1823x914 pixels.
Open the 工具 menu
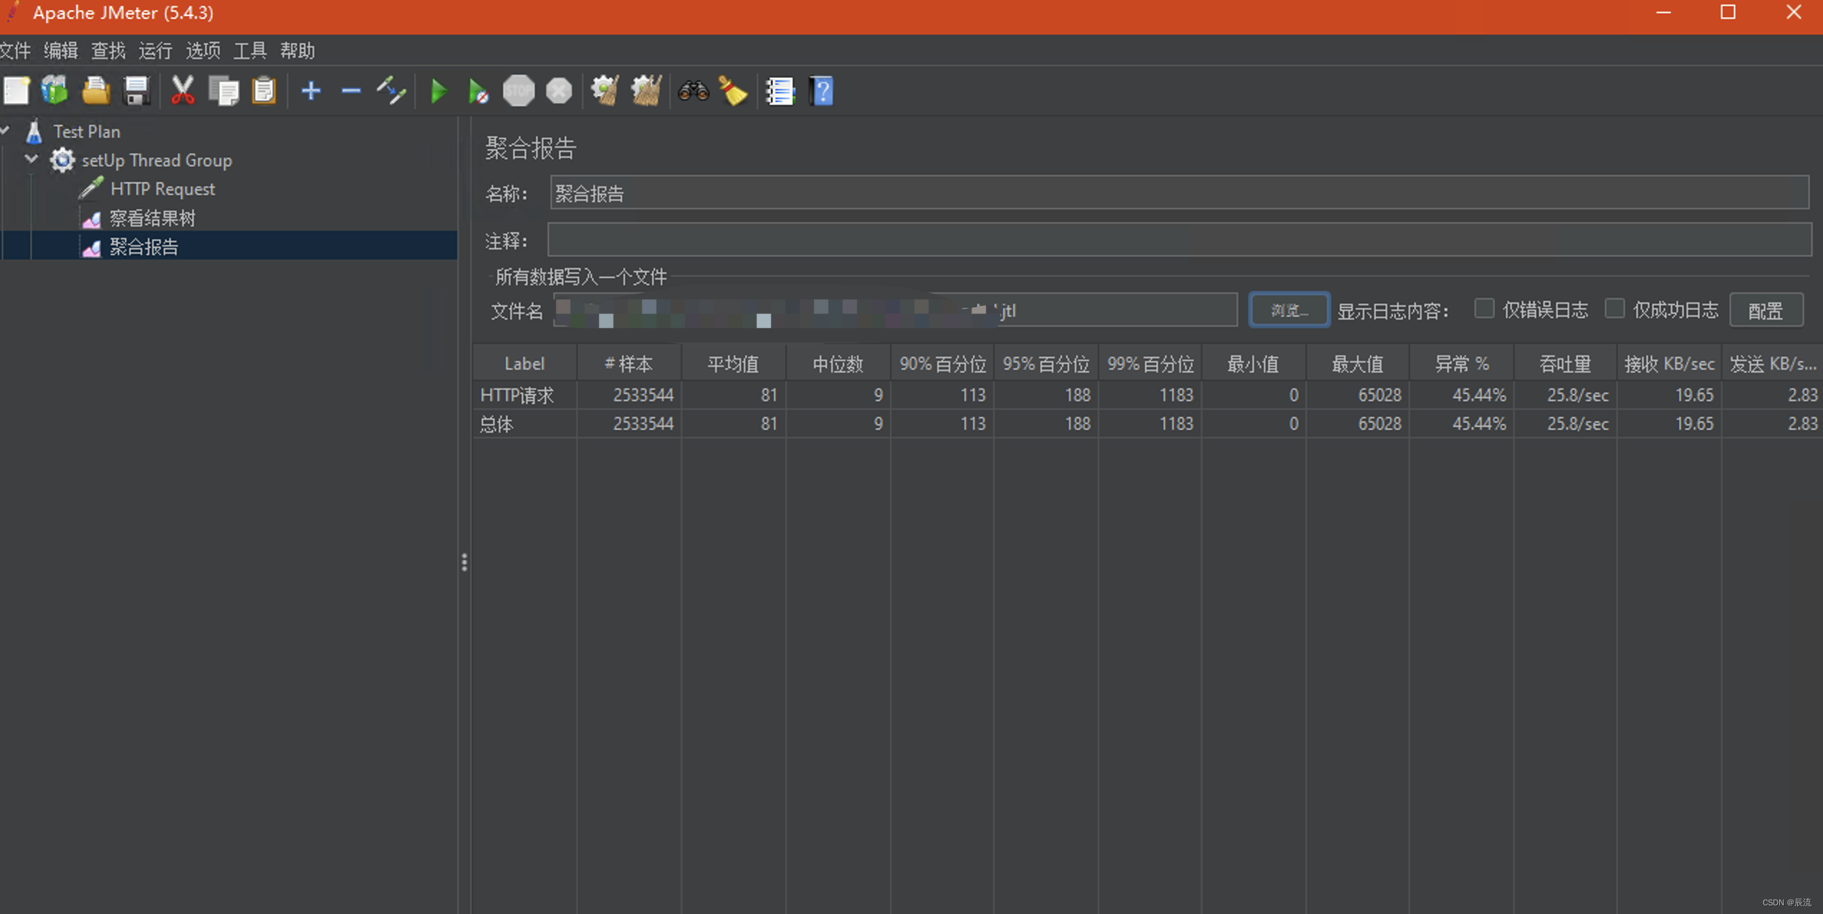(x=250, y=51)
